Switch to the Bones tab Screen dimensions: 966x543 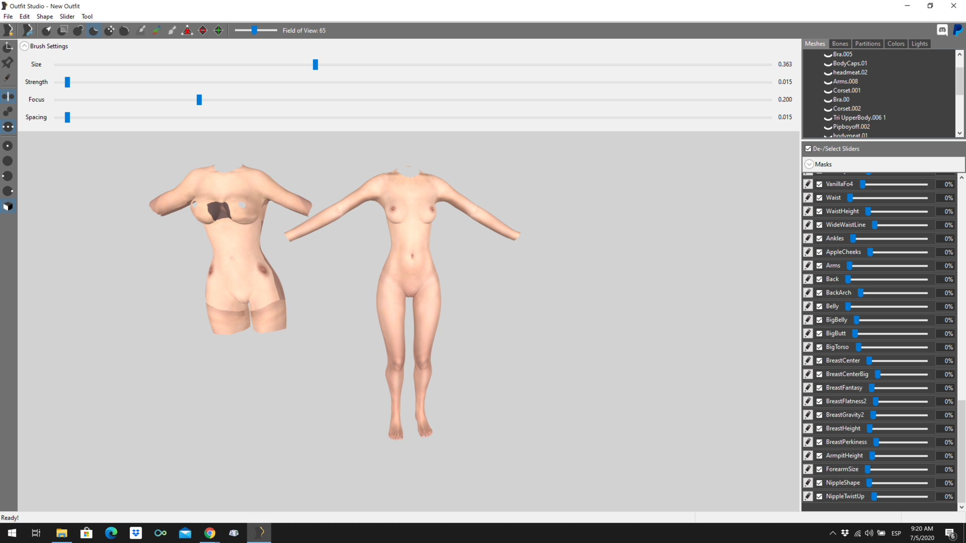tap(840, 44)
